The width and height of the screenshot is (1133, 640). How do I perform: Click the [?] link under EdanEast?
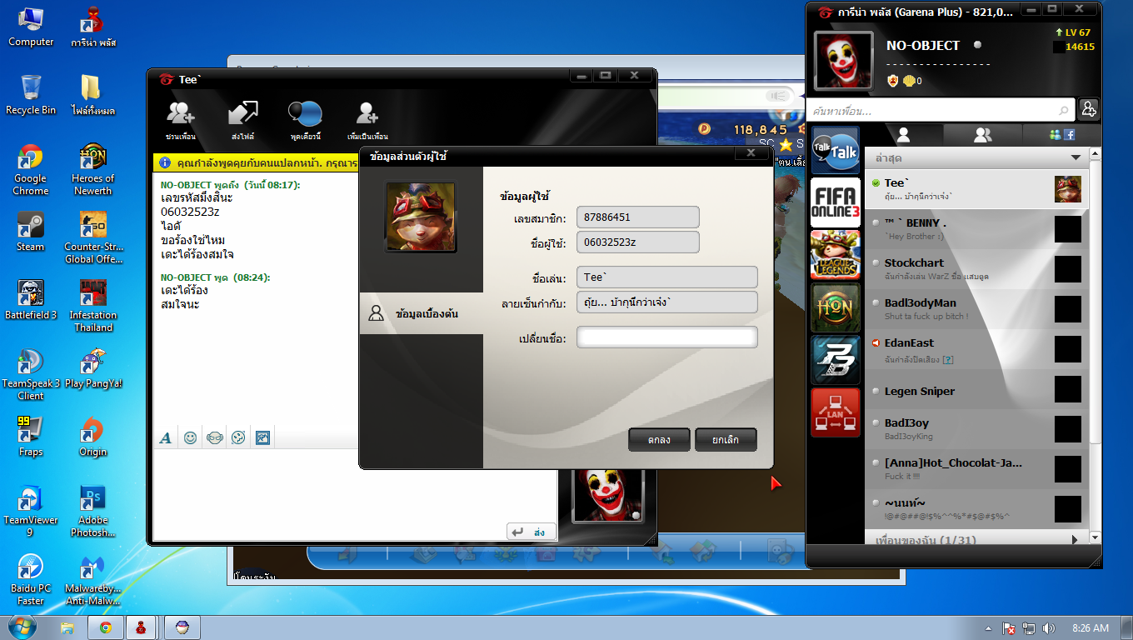[947, 359]
